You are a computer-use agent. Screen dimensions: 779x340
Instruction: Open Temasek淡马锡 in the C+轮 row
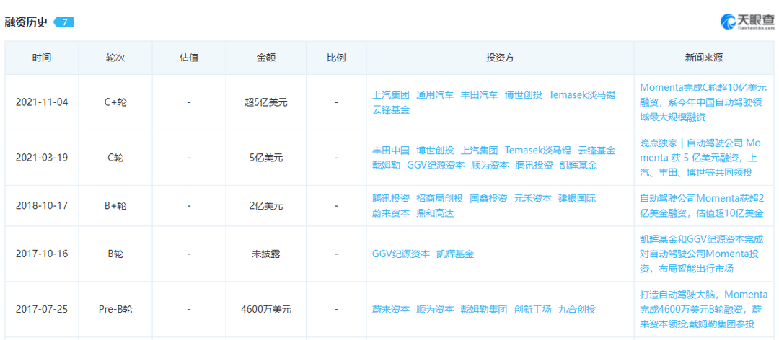point(582,94)
